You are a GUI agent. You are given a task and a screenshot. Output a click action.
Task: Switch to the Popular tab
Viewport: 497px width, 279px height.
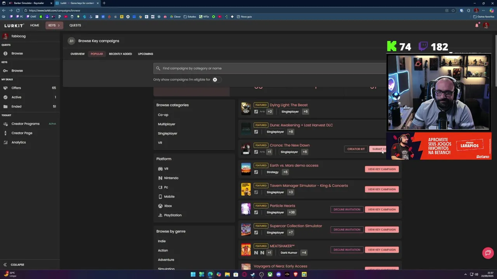pos(97,54)
